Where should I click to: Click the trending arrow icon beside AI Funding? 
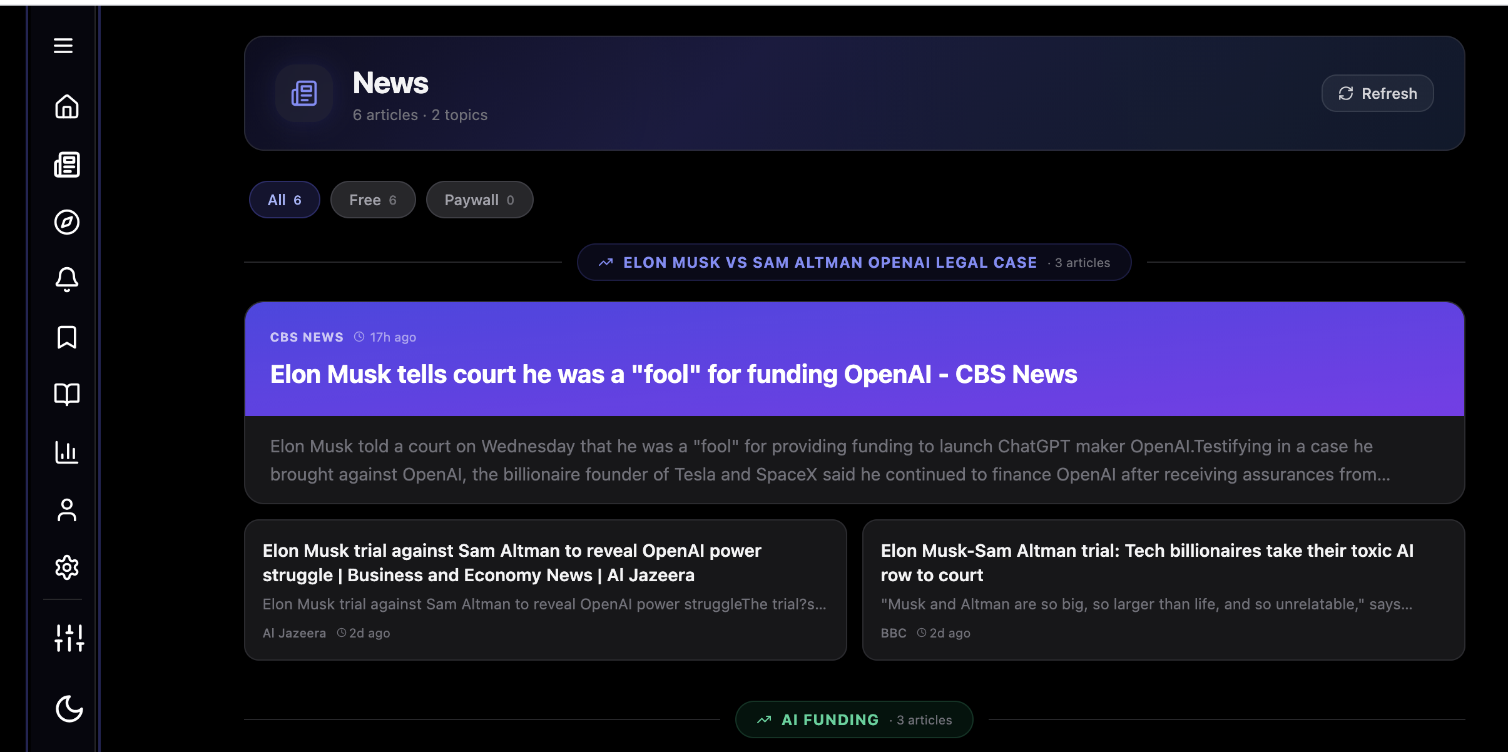(x=764, y=720)
